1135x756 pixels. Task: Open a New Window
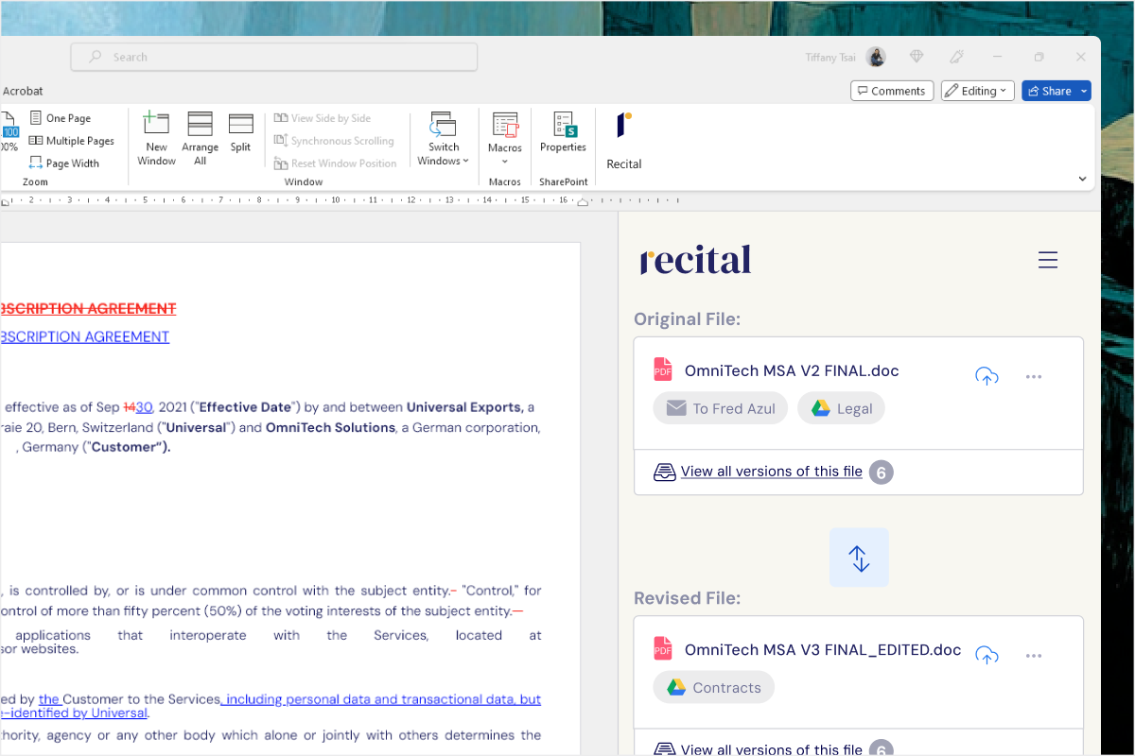[156, 139]
